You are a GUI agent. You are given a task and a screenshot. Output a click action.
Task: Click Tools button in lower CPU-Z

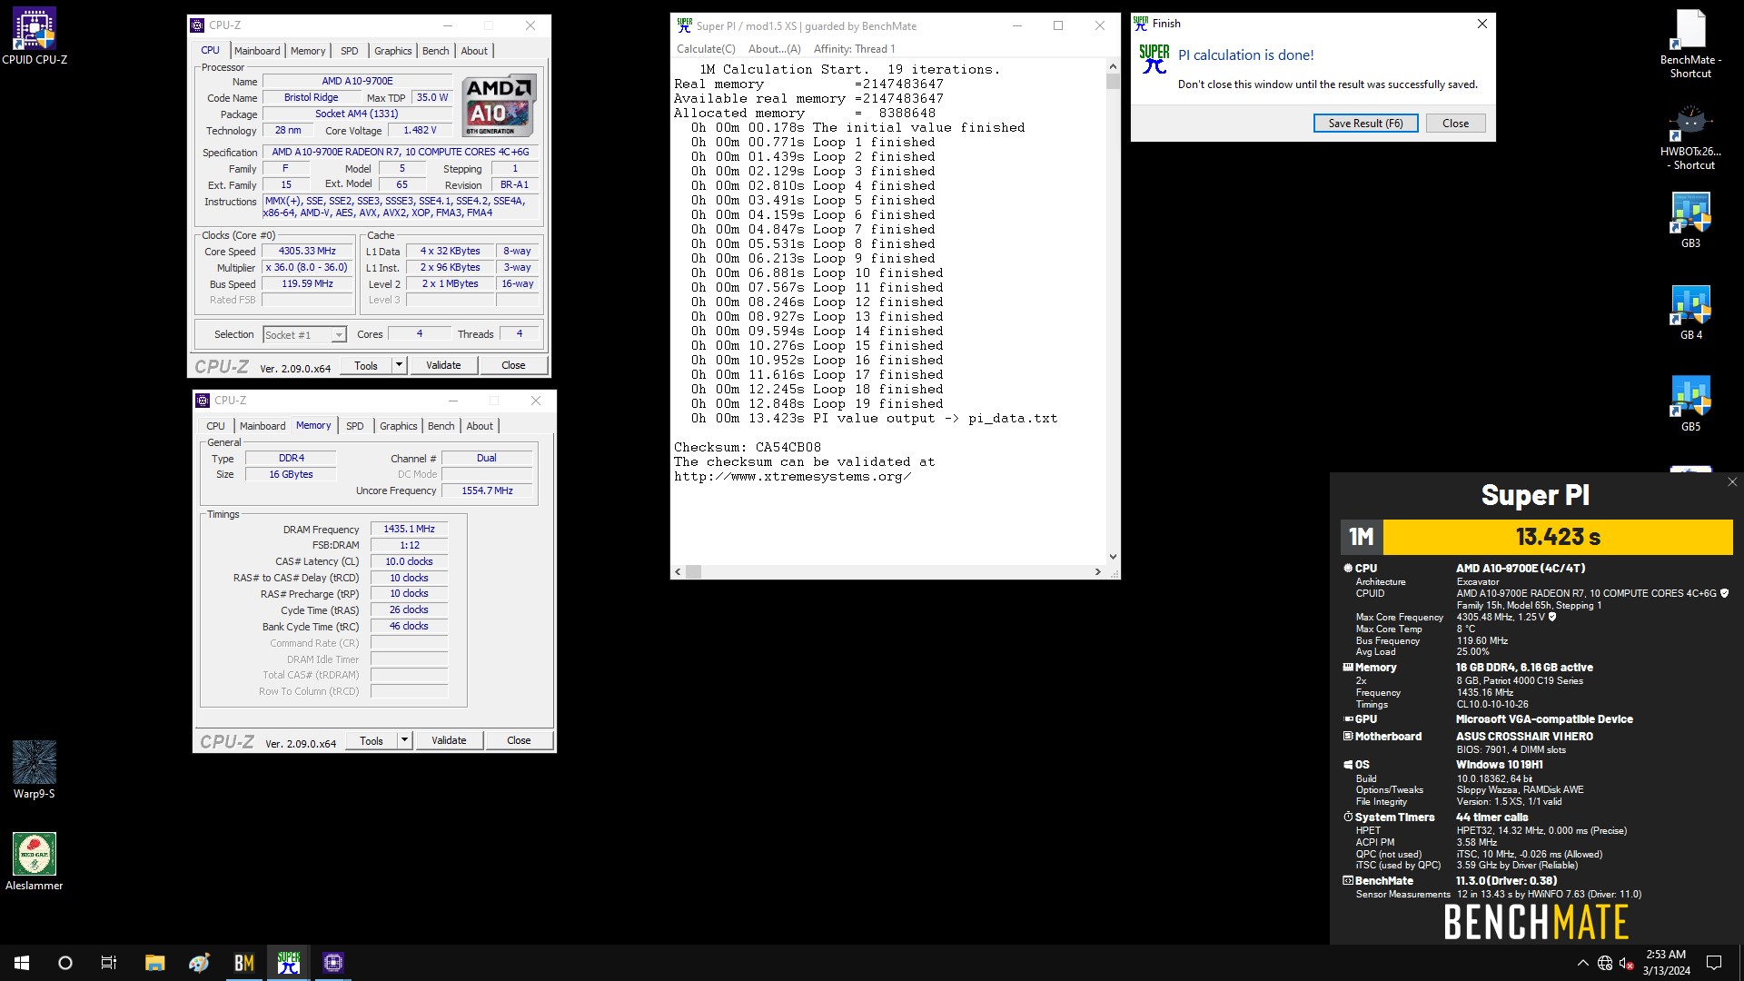click(372, 740)
